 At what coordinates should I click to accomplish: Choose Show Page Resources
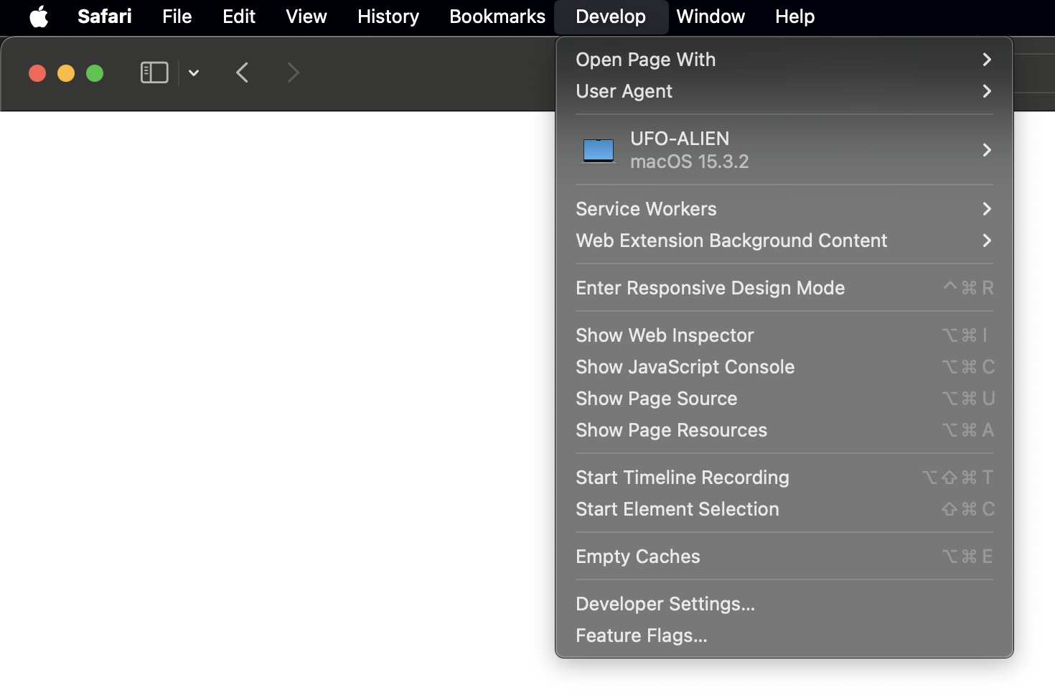pyautogui.click(x=784, y=430)
